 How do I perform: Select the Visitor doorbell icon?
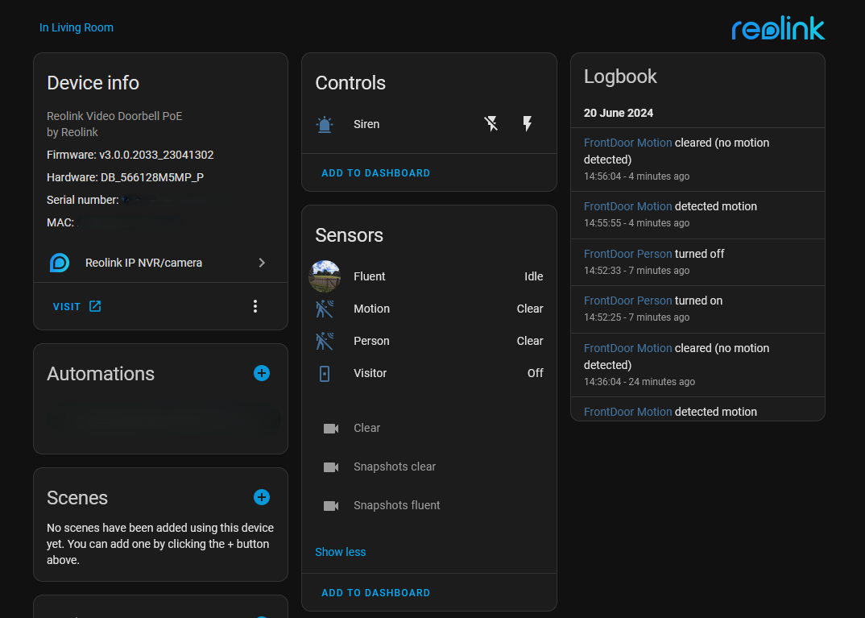(x=325, y=372)
